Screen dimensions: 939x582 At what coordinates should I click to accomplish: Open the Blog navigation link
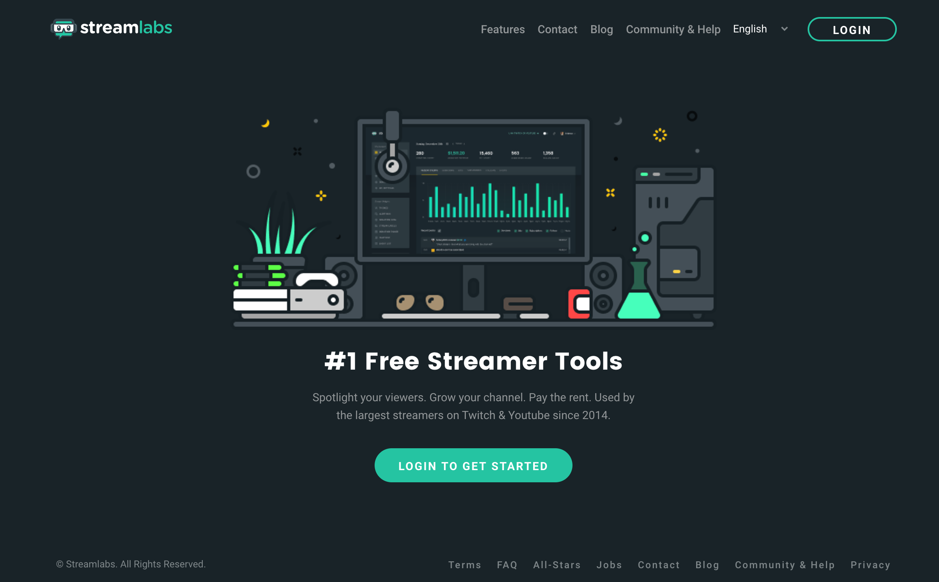point(602,29)
